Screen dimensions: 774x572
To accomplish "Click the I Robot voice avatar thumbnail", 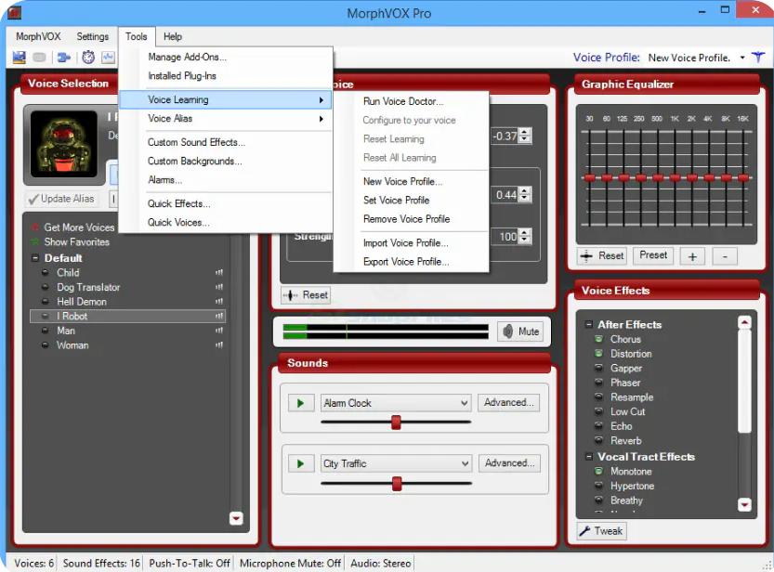I will [x=64, y=144].
